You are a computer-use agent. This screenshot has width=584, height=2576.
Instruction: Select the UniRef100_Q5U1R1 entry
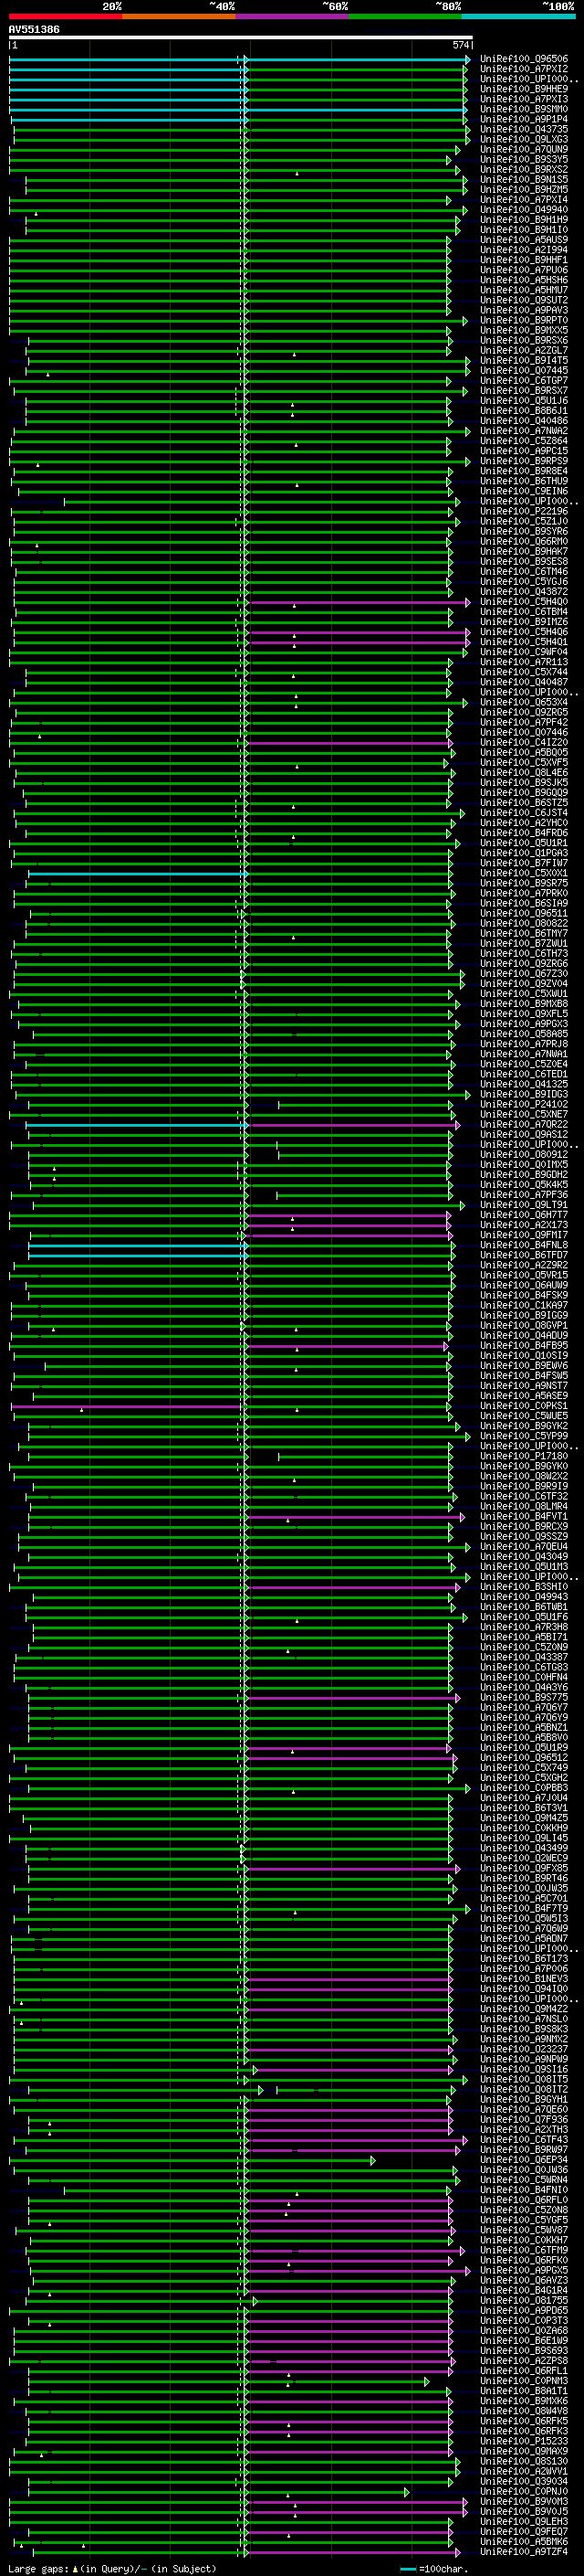(x=524, y=843)
